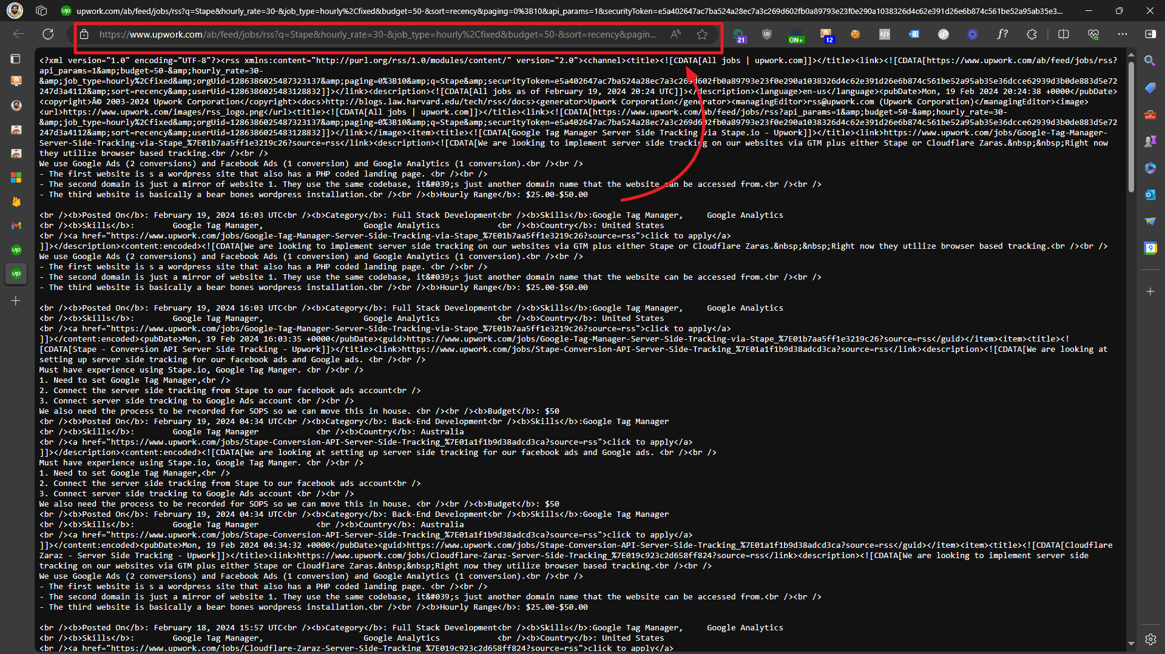Open sidebar Shopping tag tool
This screenshot has height=654, width=1165.
coord(1150,88)
